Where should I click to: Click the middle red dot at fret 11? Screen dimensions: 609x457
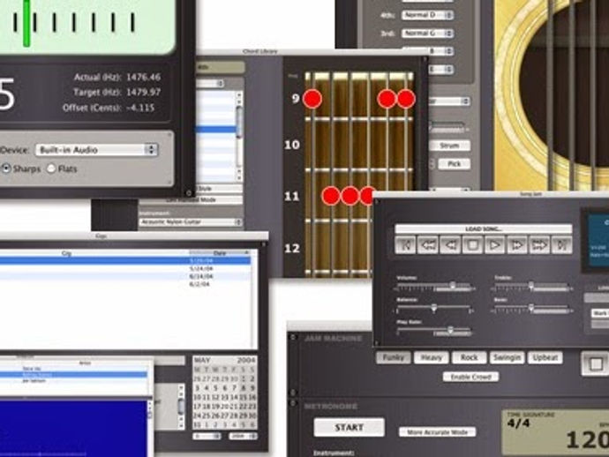tap(350, 196)
